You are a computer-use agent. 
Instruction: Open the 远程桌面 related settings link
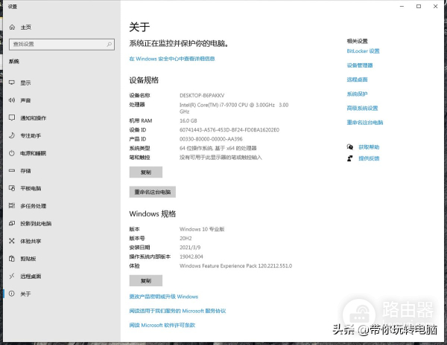point(357,80)
